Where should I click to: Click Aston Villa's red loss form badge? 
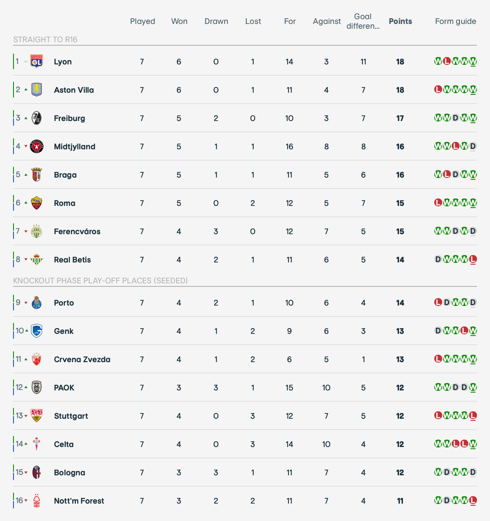point(438,90)
